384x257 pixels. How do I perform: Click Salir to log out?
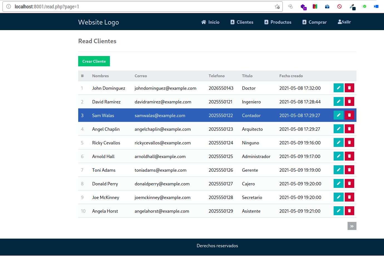344,22
